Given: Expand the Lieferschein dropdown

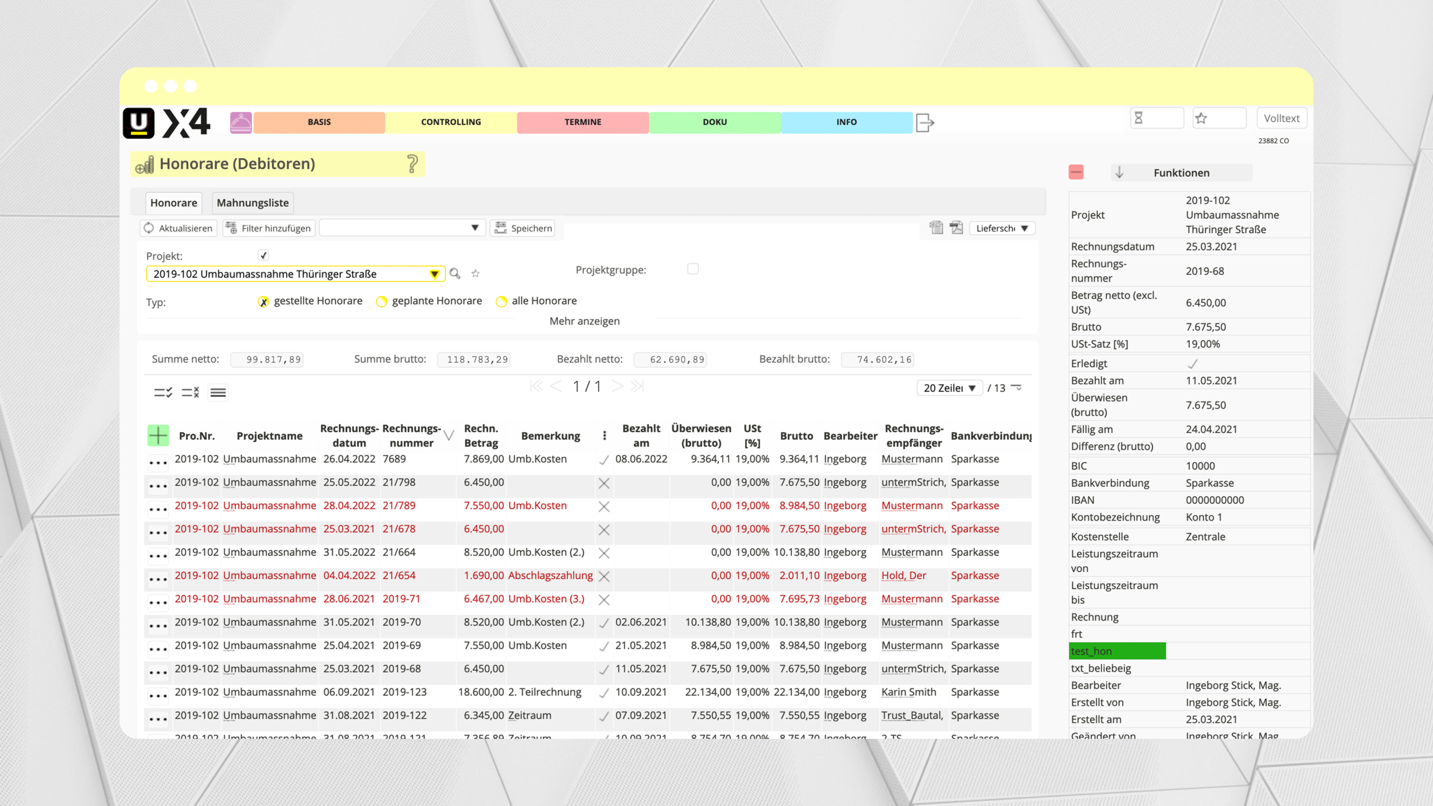Looking at the screenshot, I should 1002,228.
